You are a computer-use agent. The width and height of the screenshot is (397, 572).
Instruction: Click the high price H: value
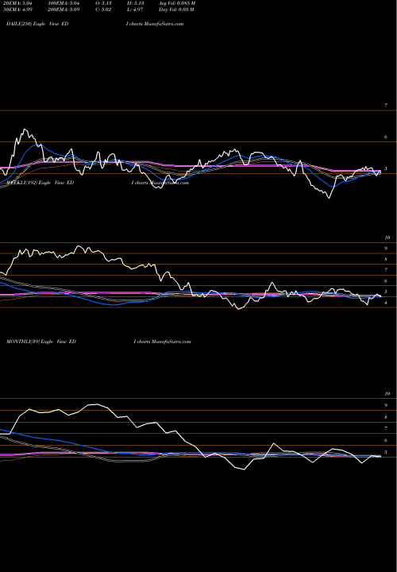[135, 3]
